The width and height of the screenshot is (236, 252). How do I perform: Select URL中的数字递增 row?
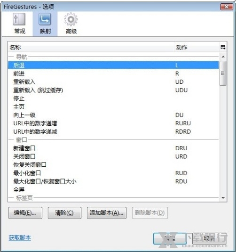[113, 123]
